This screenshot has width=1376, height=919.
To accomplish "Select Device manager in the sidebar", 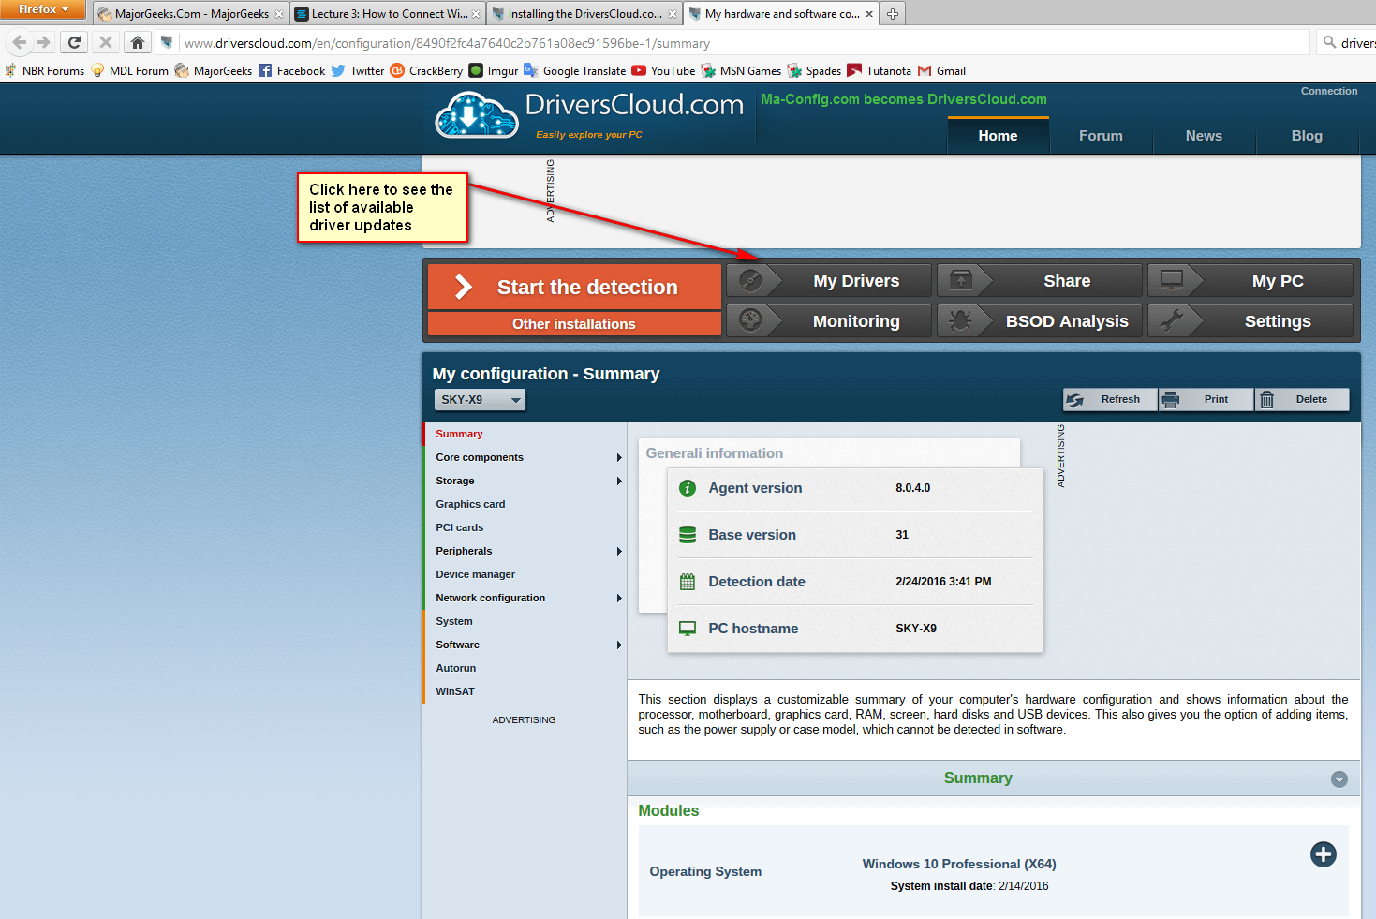I will (x=475, y=575).
